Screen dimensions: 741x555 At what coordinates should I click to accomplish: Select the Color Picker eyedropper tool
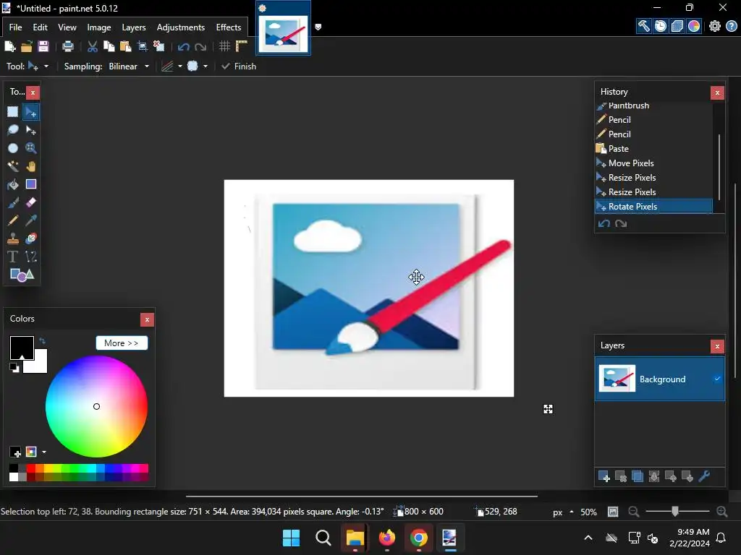pyautogui.click(x=30, y=220)
